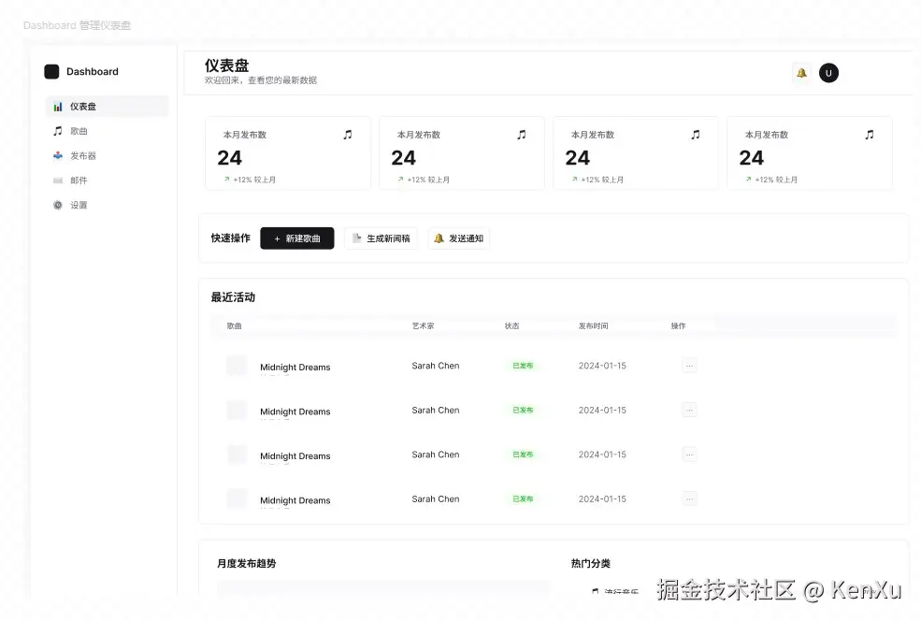Click the 热门分类 heading

(590, 563)
